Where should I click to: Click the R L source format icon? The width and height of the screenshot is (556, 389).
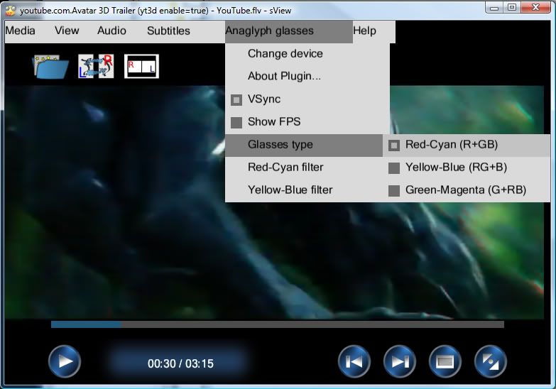point(141,66)
